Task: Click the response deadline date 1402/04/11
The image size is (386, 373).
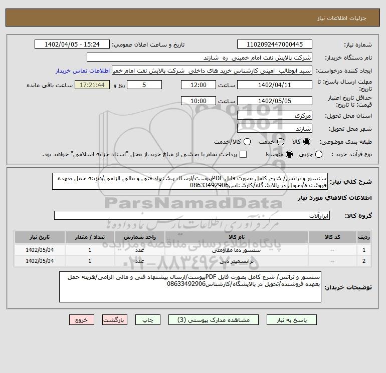Action: pyautogui.click(x=275, y=85)
